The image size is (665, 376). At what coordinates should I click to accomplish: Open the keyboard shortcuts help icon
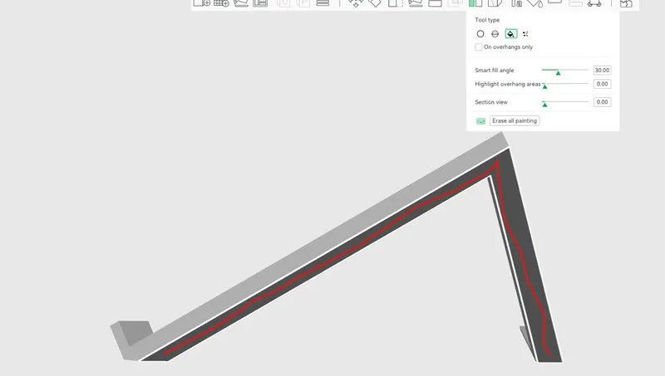pos(480,121)
